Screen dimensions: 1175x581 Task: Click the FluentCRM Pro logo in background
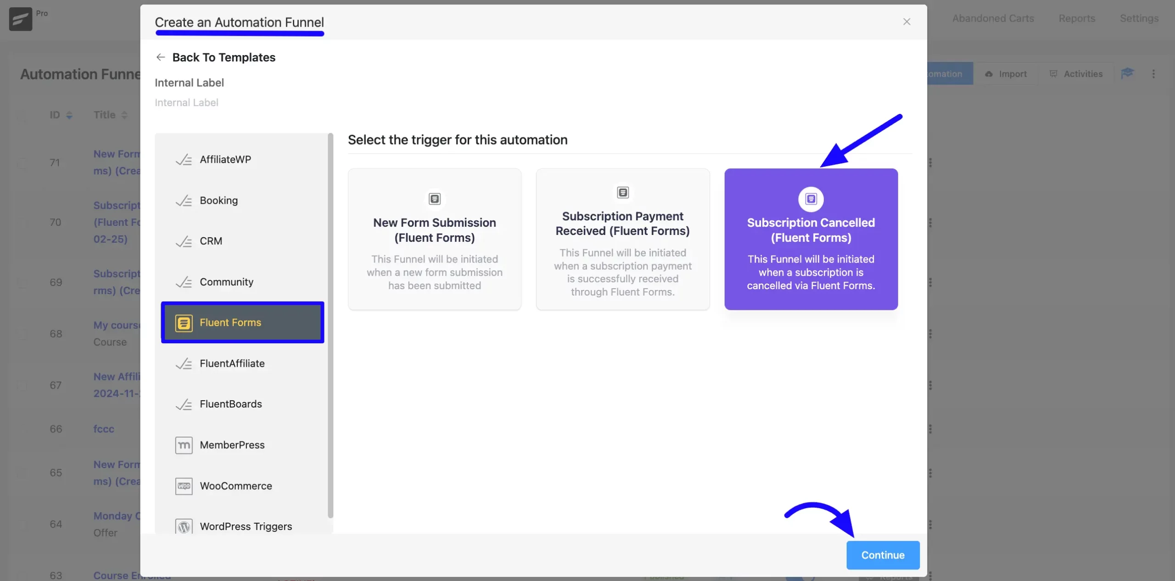pyautogui.click(x=21, y=19)
